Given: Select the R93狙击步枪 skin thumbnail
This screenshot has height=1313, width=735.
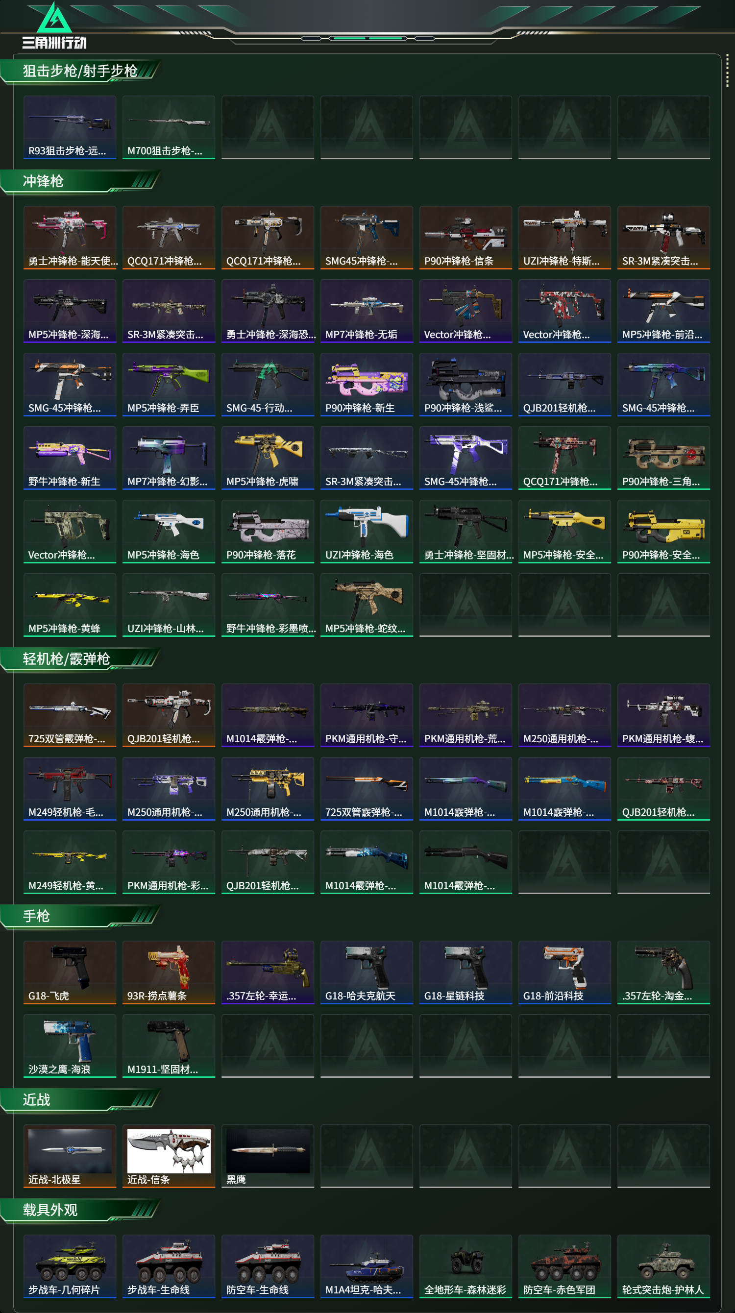Looking at the screenshot, I should coord(70,127).
